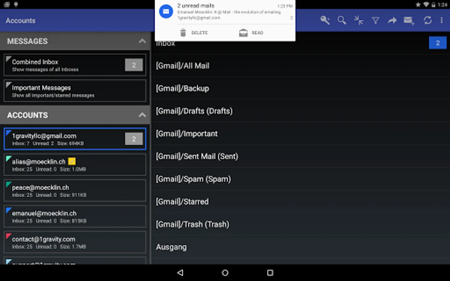The width and height of the screenshot is (450, 281).
Task: Open the [Gmail]/Important folder
Action: tap(301, 134)
